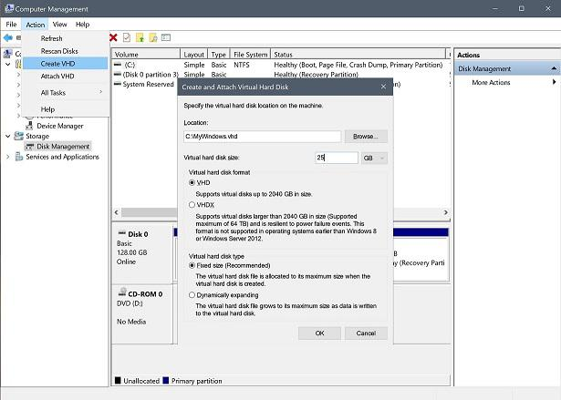Expand the Services and Applications tree node
Screen dimensions: 561x400
(x=8, y=157)
